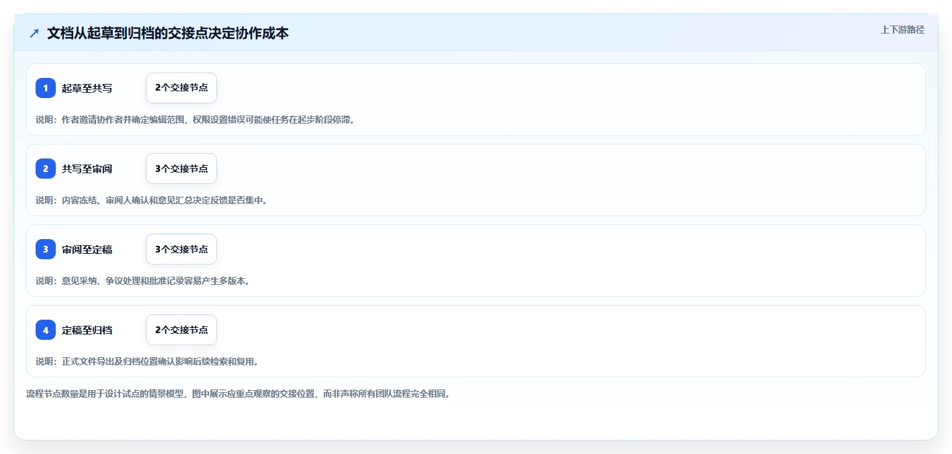Select the "定稿至归档" step label
952x454 pixels.
click(87, 330)
